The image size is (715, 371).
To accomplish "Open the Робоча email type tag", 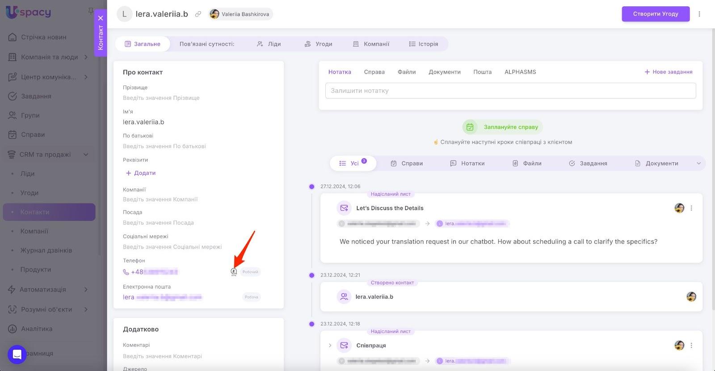I will pyautogui.click(x=252, y=297).
